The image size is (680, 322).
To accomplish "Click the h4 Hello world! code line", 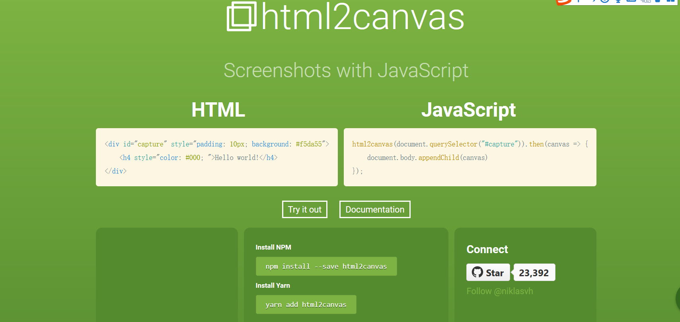I will coord(198,158).
